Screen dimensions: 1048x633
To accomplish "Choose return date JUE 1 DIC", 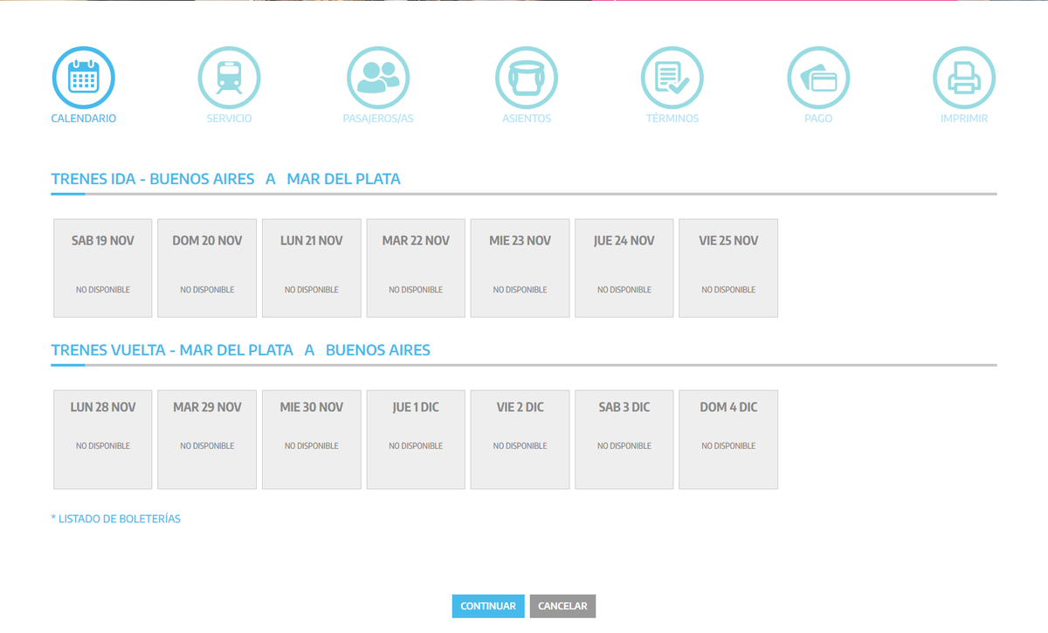I will click(x=416, y=439).
